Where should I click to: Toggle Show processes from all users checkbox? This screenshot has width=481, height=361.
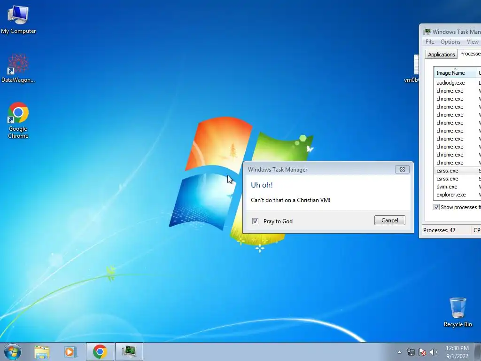pos(436,207)
